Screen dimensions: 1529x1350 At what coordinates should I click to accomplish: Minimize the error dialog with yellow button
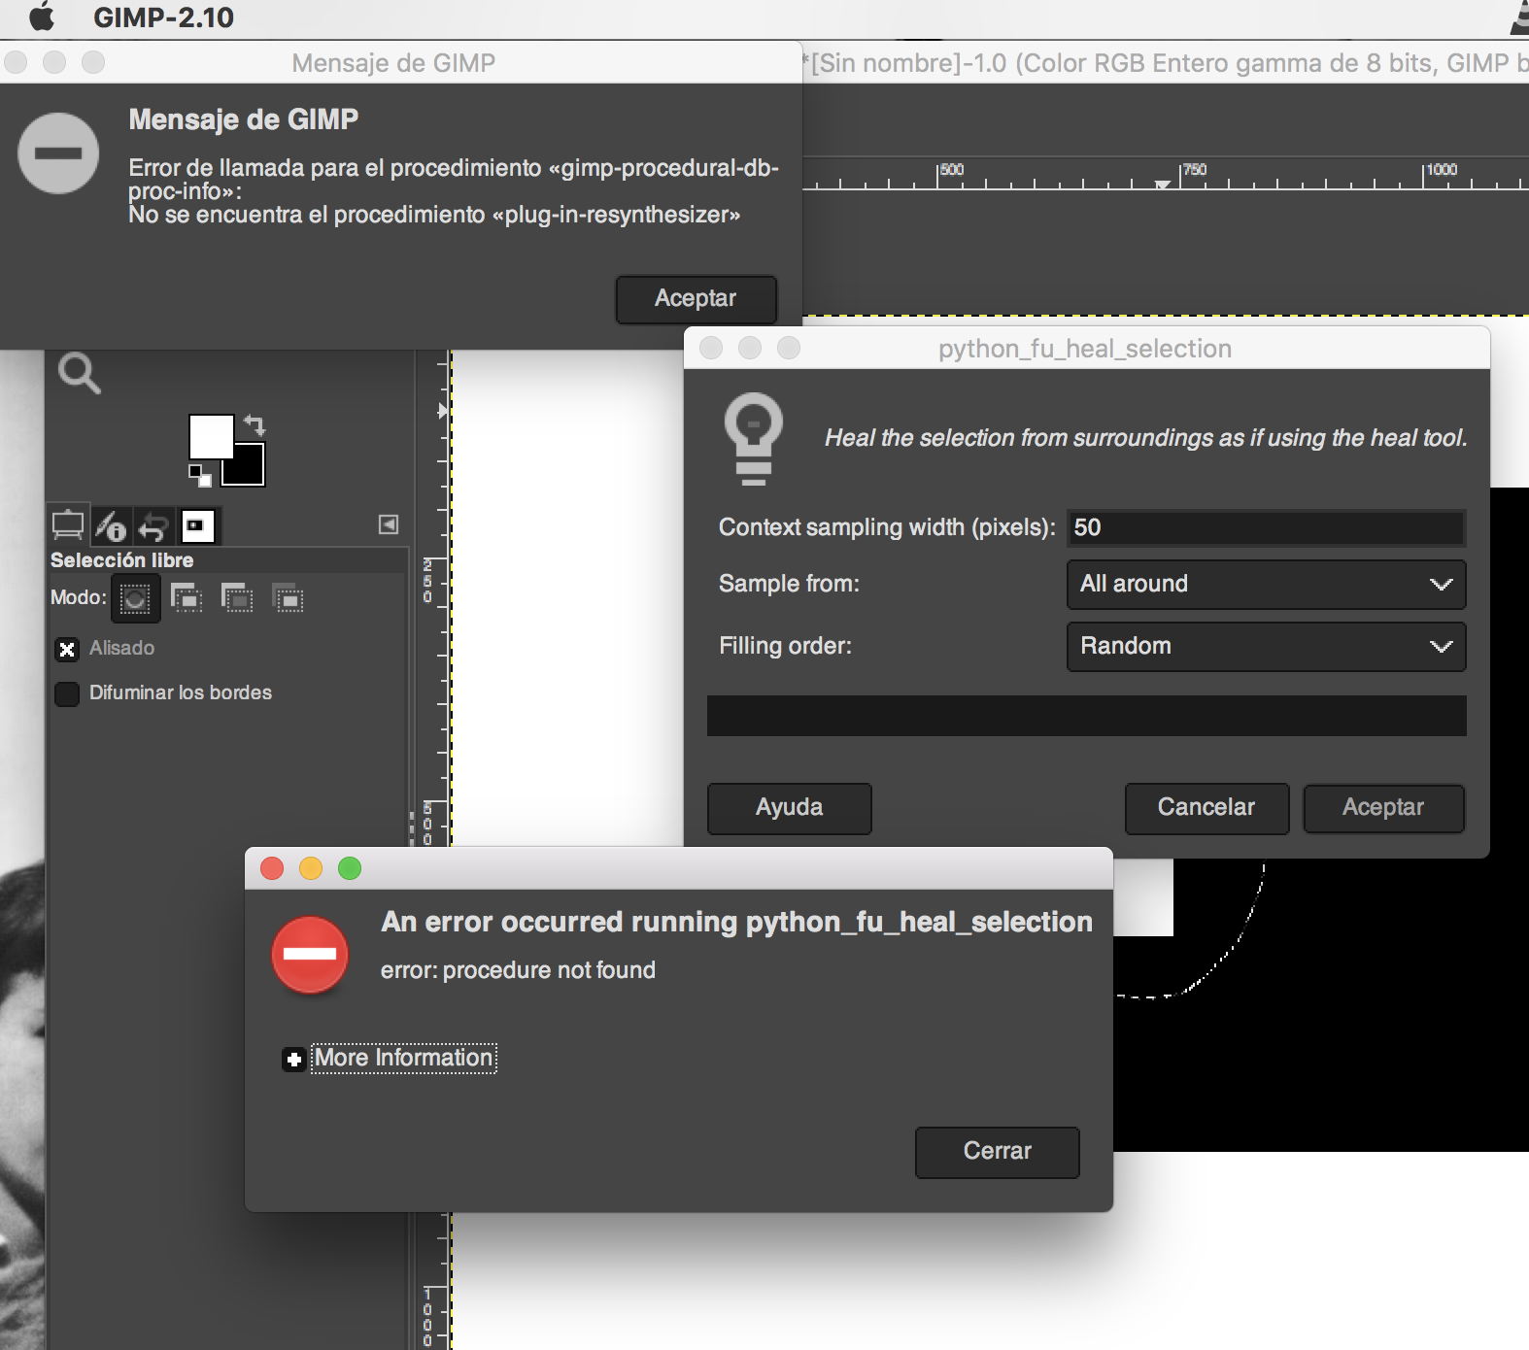311,868
